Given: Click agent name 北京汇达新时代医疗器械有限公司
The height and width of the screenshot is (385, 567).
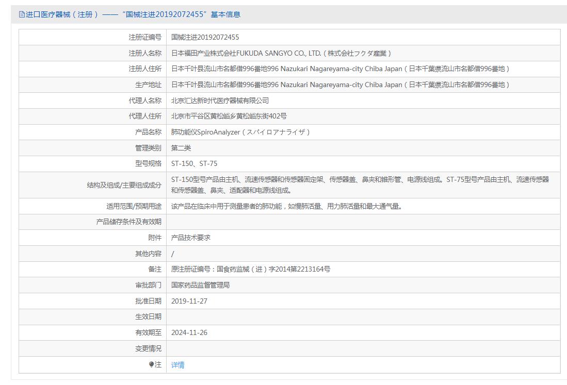Looking at the screenshot, I should pos(220,101).
